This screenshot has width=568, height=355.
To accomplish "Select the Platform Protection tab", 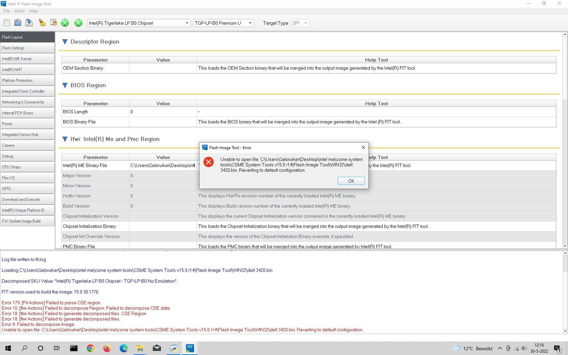I will (x=27, y=80).
